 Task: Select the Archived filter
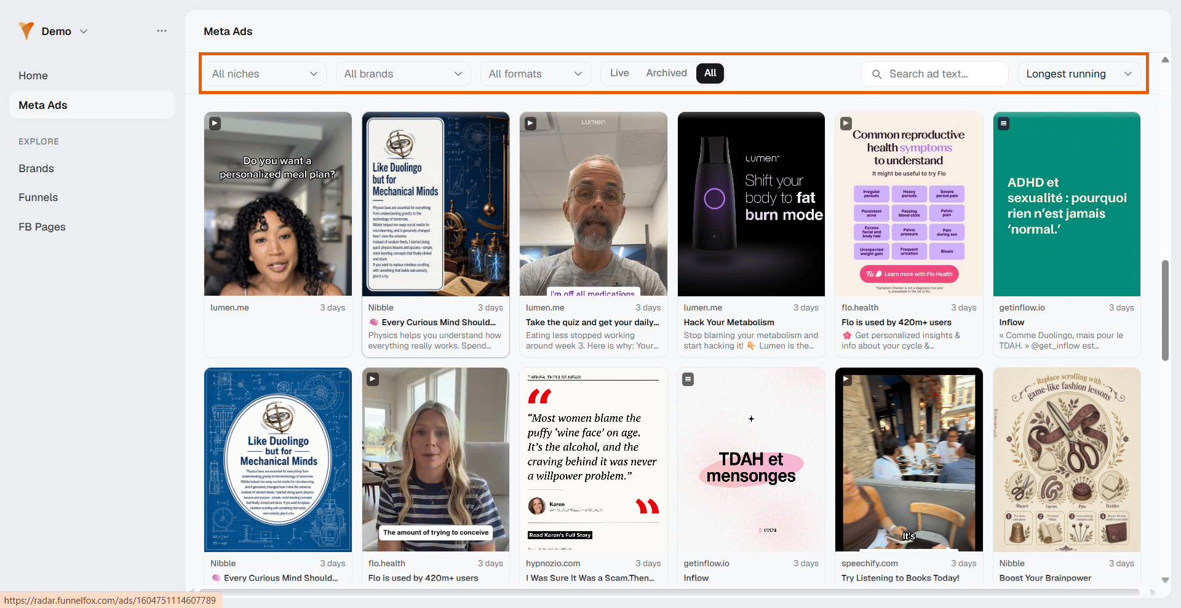click(666, 73)
